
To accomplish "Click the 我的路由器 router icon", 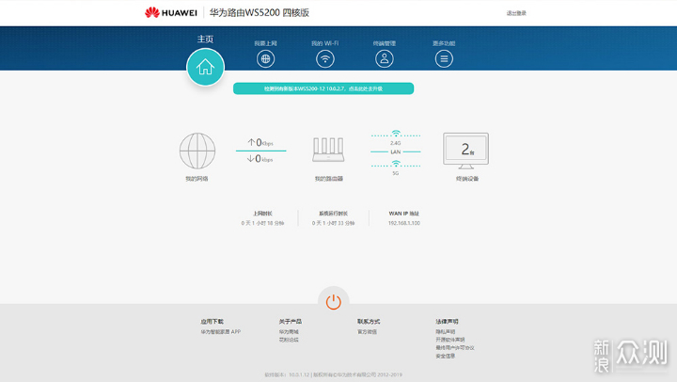I will click(329, 151).
